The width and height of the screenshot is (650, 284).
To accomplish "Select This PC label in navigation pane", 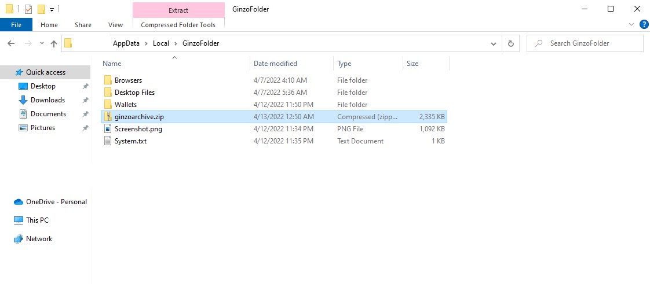I will (37, 220).
